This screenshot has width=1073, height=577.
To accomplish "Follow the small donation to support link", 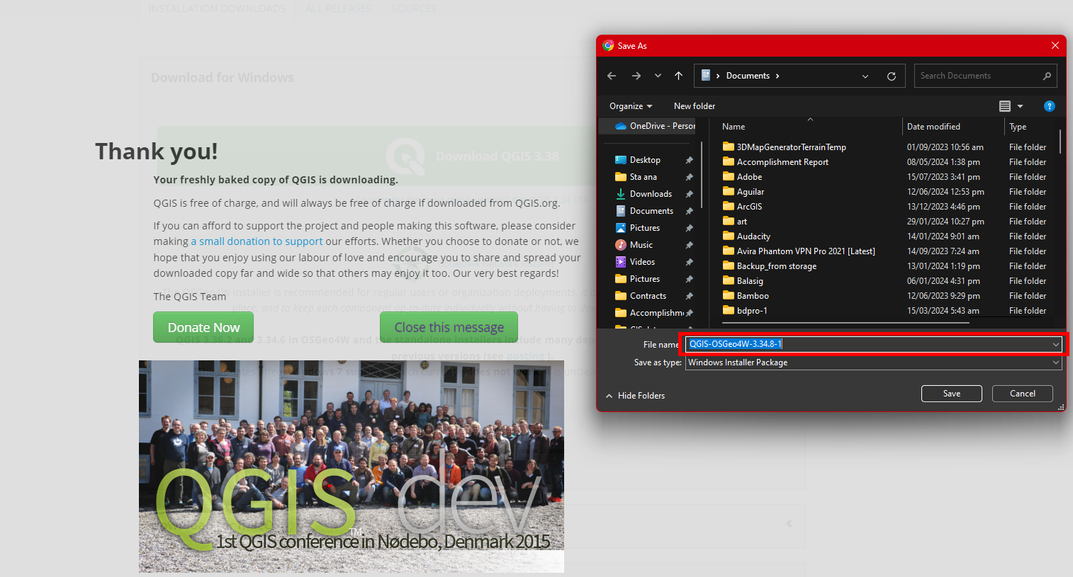I will pyautogui.click(x=257, y=241).
